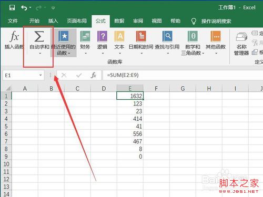
Task: Expand the 自动求和 dropdown arrow
Action: click(x=40, y=53)
